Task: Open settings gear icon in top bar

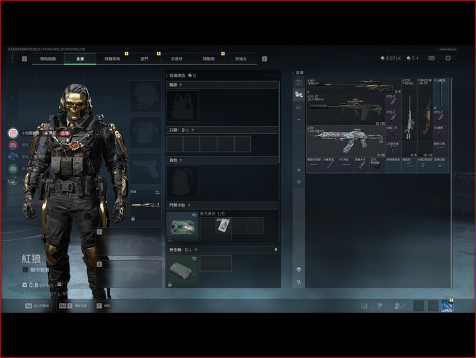Action: [x=448, y=58]
